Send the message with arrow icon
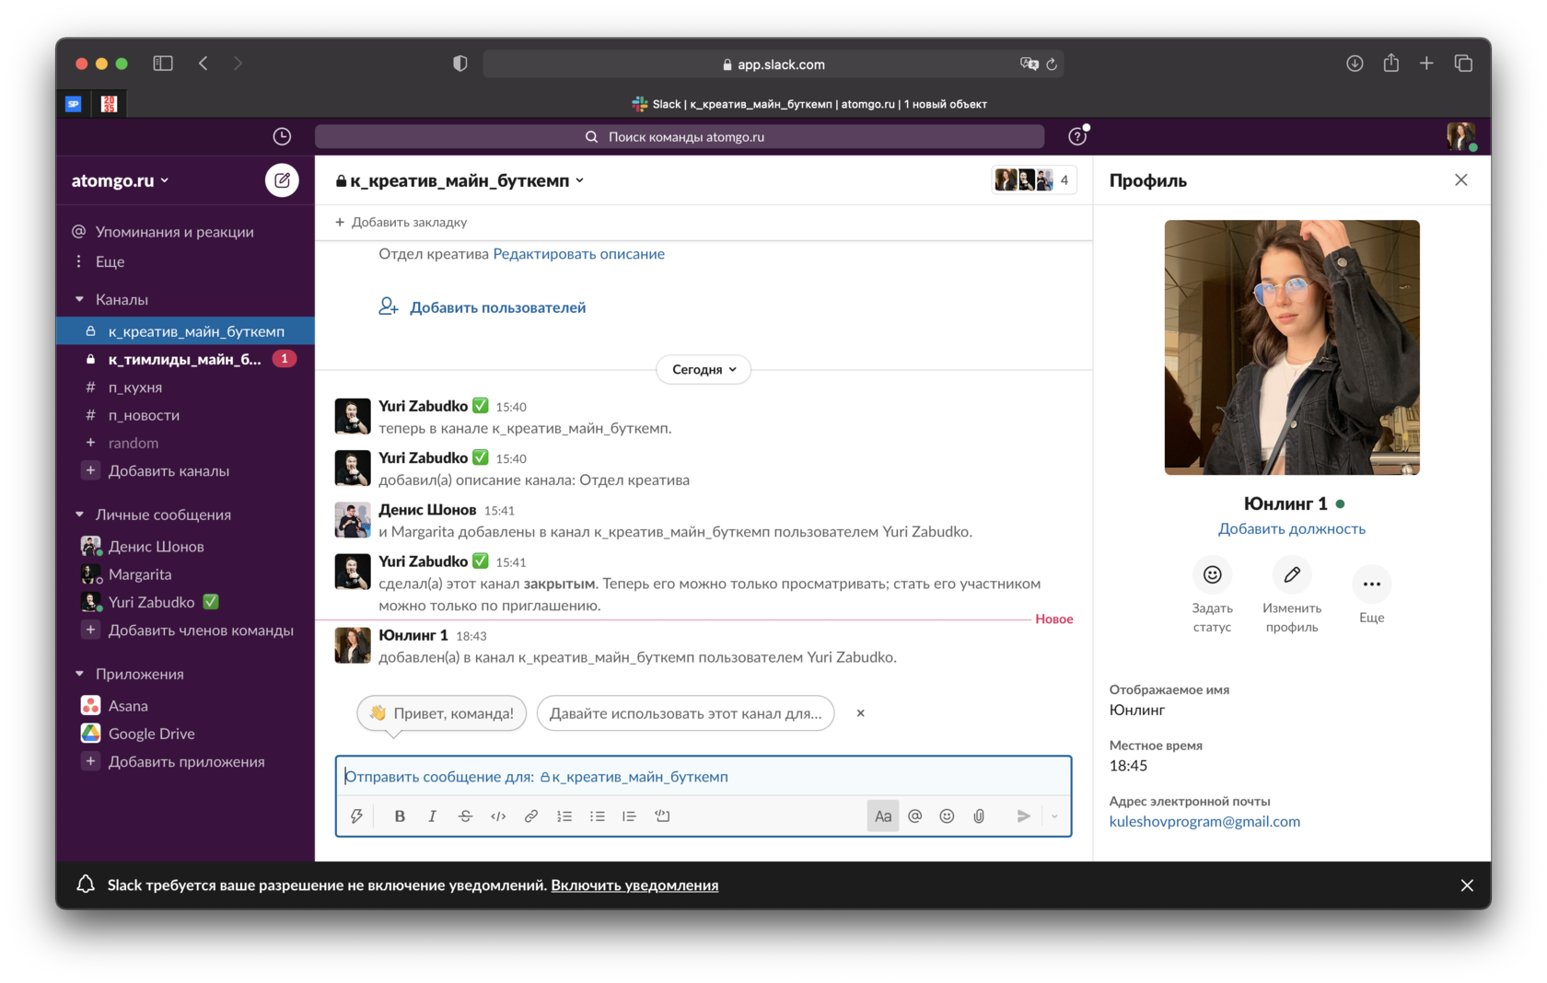Image resolution: width=1547 pixels, height=983 pixels. coord(1023,815)
